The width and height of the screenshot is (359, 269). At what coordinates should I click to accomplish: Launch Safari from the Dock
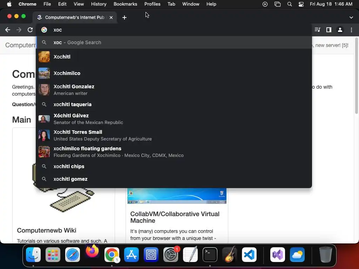coord(73,255)
